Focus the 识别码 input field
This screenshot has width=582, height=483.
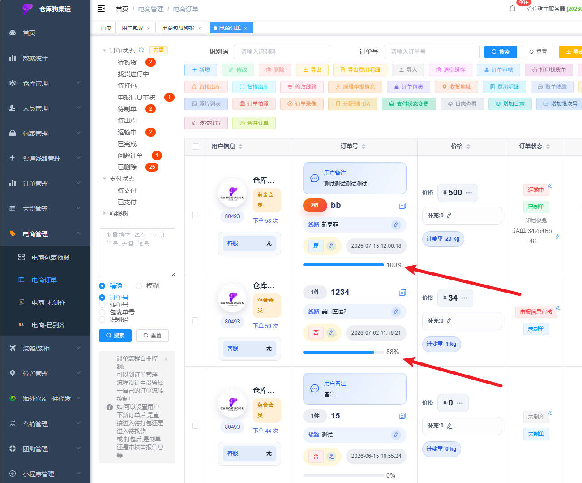[x=282, y=52]
